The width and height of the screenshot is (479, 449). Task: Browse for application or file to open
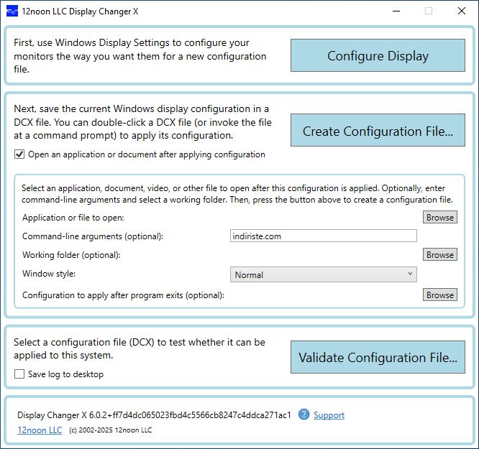(440, 218)
